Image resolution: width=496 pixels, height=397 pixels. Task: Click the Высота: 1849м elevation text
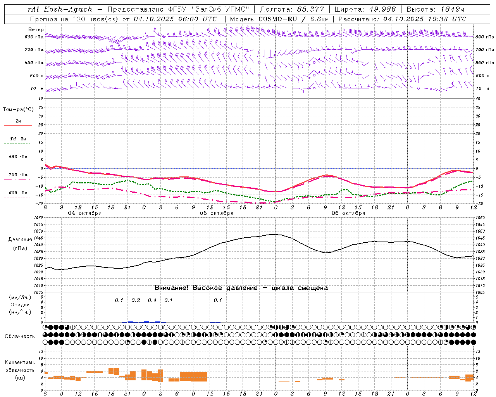(435, 9)
